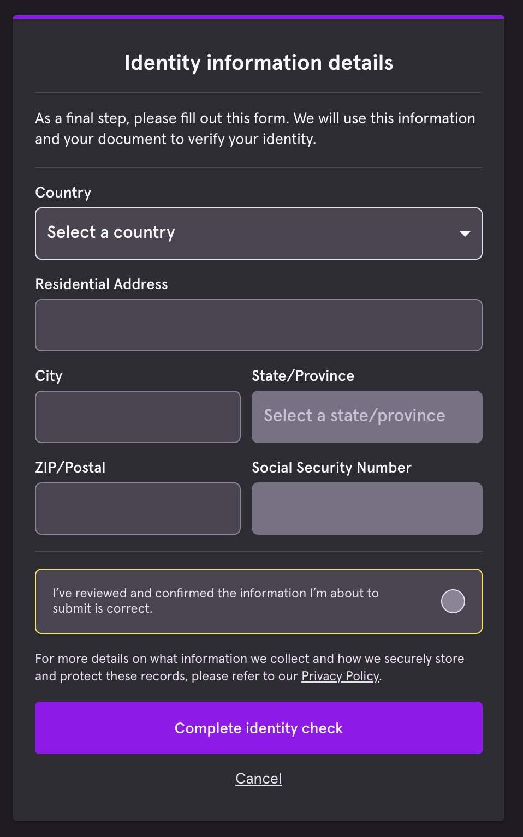The width and height of the screenshot is (523, 837).
Task: Click the ZIP/Postal label
Action: (70, 468)
